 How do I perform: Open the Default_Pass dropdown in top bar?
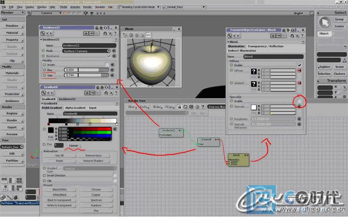(184, 7)
